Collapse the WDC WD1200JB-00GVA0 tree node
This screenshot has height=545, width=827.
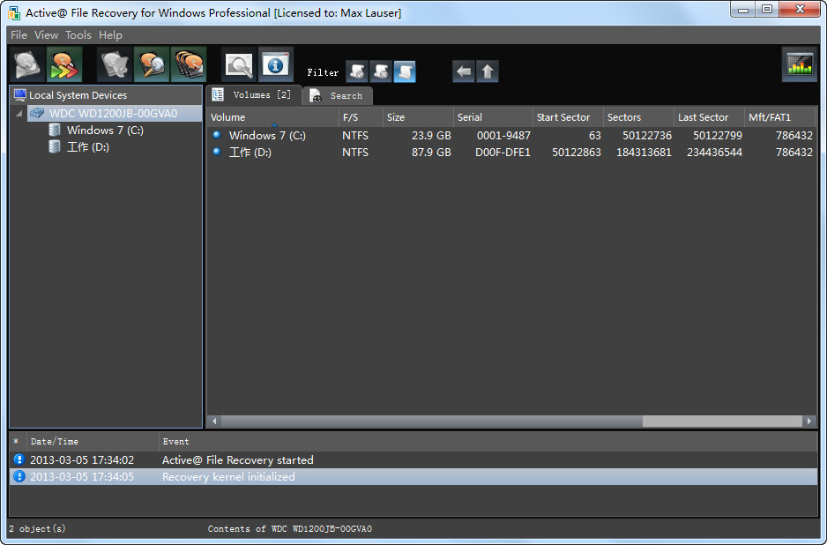(19, 114)
